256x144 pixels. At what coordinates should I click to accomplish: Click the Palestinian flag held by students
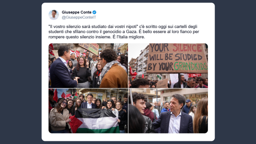tap(94, 121)
